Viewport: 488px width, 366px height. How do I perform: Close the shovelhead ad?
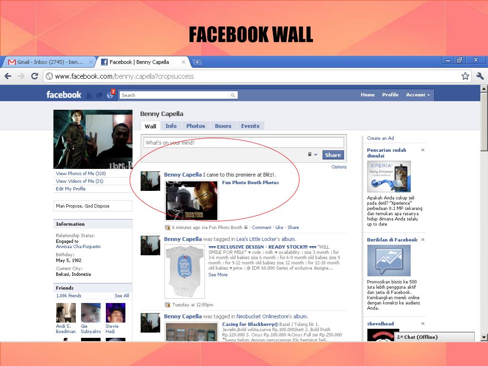(x=423, y=324)
